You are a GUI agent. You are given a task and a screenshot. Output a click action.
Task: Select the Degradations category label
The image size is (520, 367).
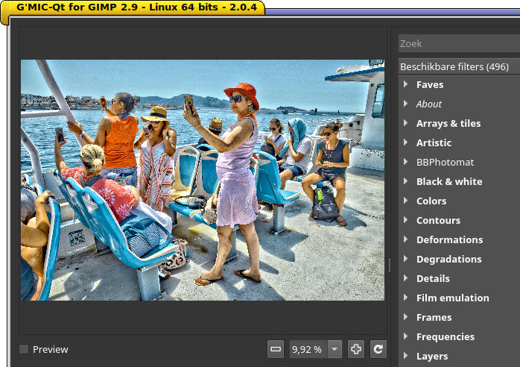tap(449, 259)
